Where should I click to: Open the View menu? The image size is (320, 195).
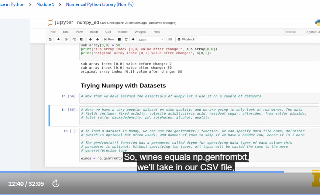(x=79, y=32)
